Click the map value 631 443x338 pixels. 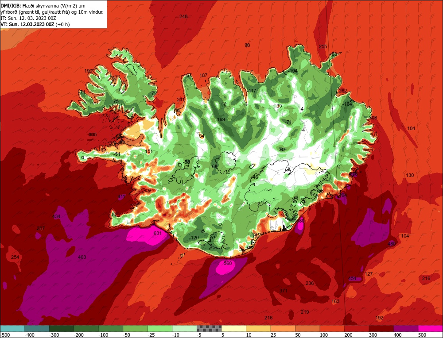click(157, 233)
